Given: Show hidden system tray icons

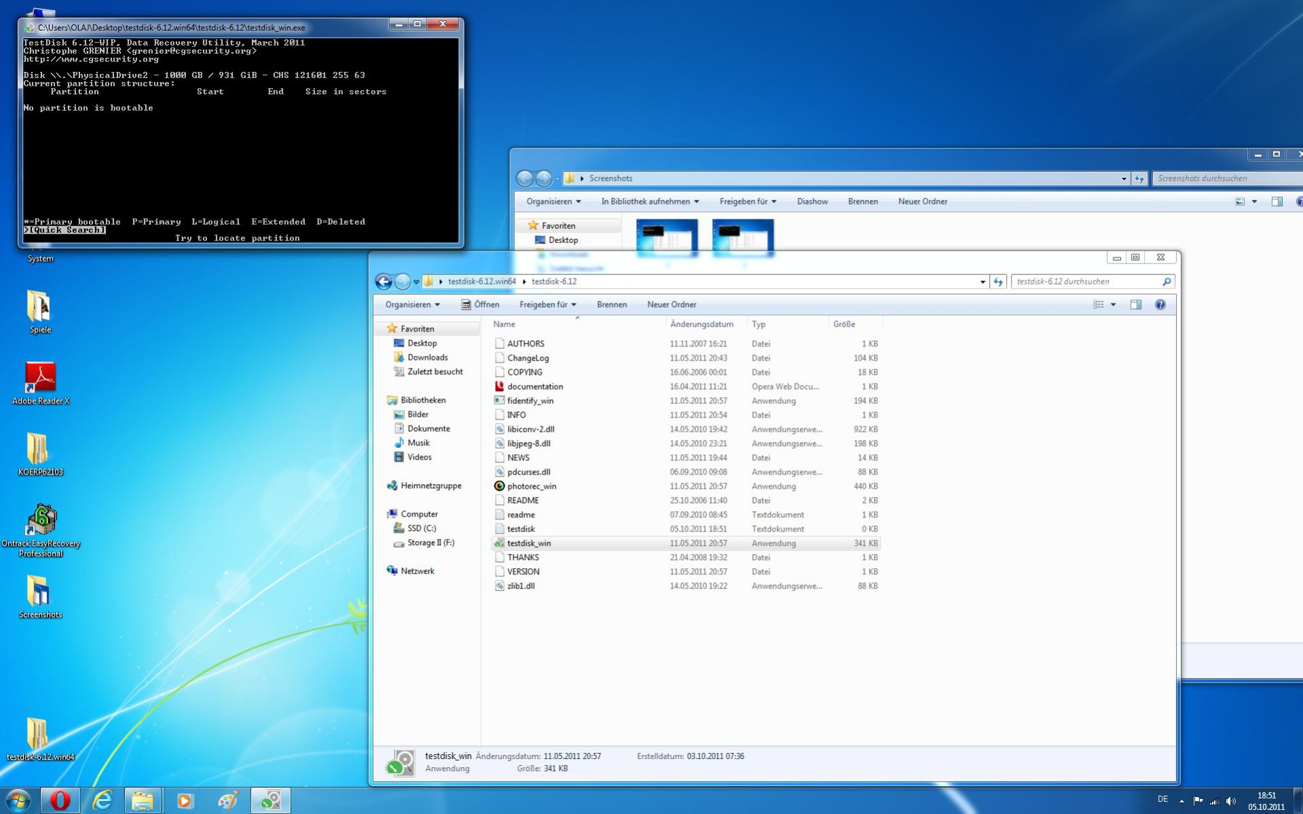Looking at the screenshot, I should point(1181,802).
